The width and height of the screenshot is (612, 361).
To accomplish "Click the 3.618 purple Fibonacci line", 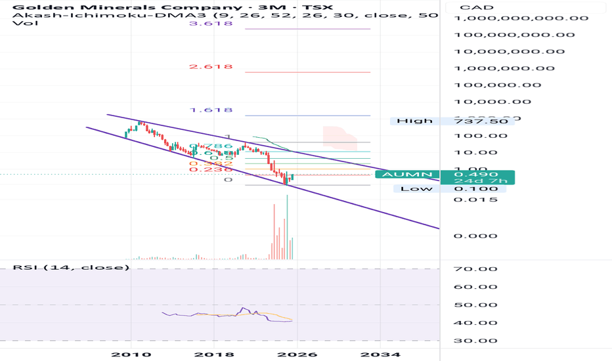I will click(307, 29).
